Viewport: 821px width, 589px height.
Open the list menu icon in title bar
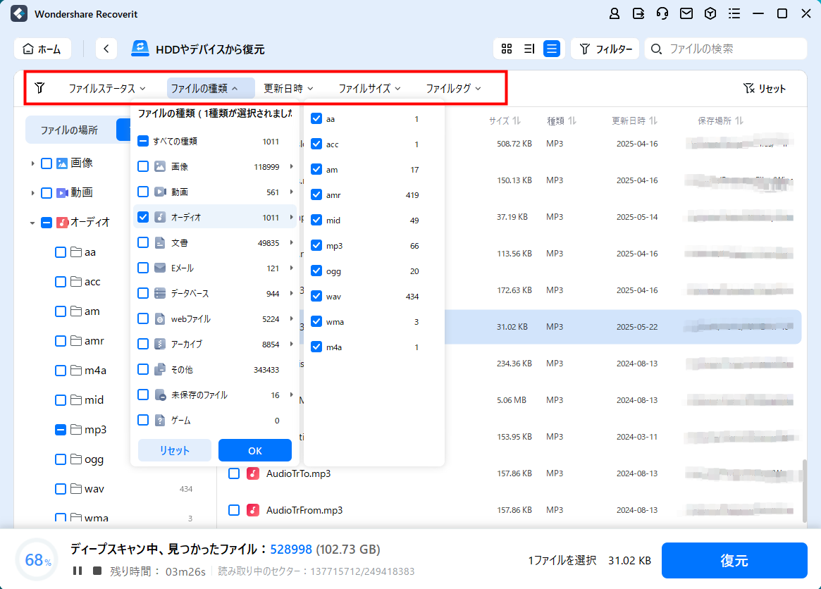pyautogui.click(x=734, y=13)
